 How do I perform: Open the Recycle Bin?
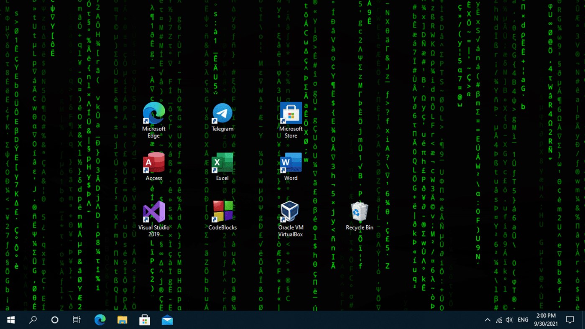point(359,211)
